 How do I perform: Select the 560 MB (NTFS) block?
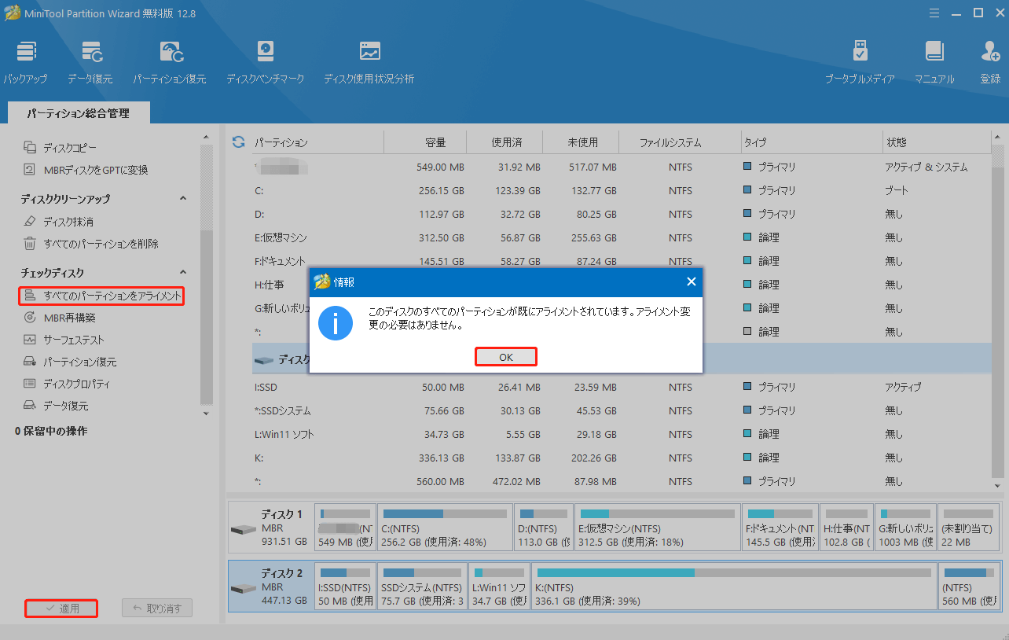pyautogui.click(x=969, y=587)
